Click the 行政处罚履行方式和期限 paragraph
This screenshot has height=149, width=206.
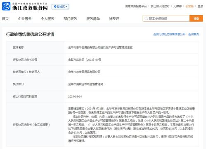pos(131,139)
